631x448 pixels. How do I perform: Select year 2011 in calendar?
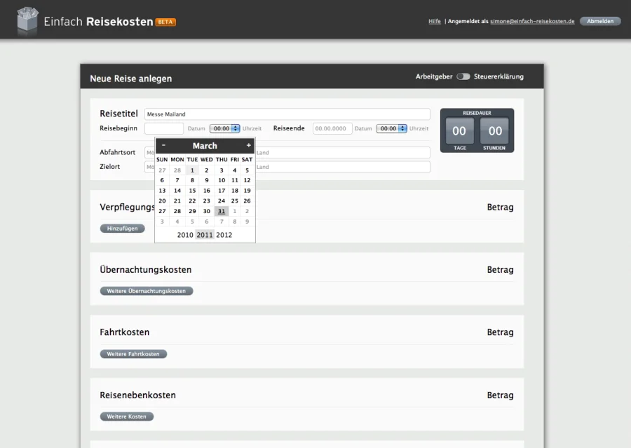pos(205,235)
